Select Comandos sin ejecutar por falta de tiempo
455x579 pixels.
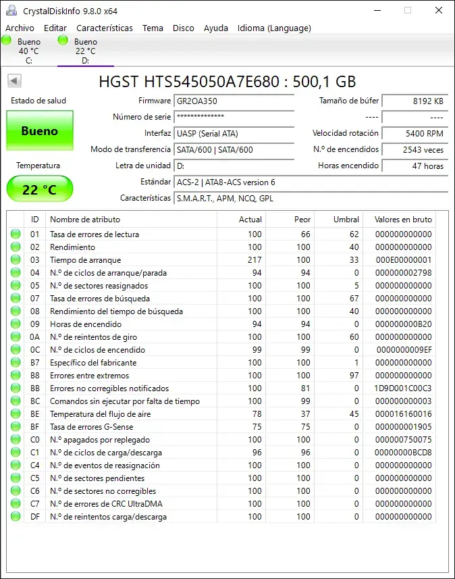(x=125, y=401)
